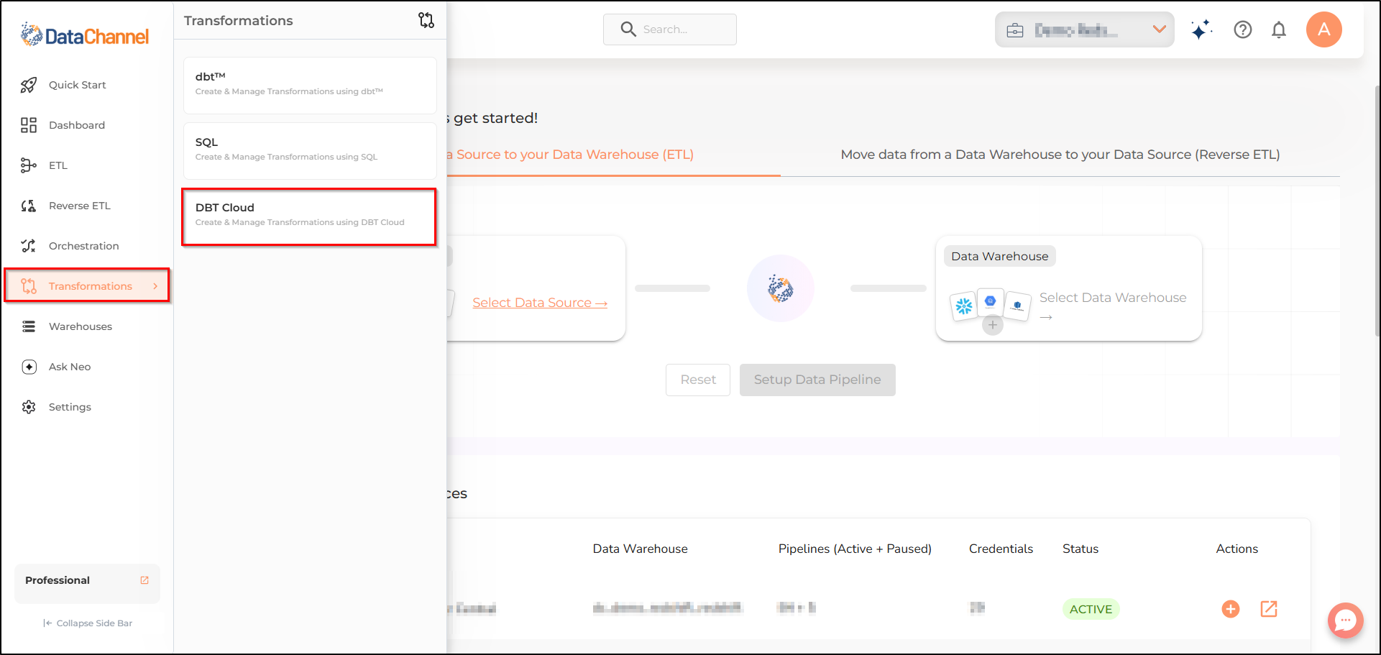This screenshot has height=655, width=1381.
Task: Click the Reverse ETL icon
Action: click(x=29, y=206)
